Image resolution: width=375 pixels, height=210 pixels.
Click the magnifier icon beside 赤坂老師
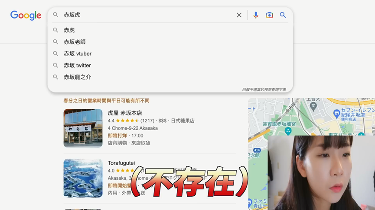click(55, 42)
